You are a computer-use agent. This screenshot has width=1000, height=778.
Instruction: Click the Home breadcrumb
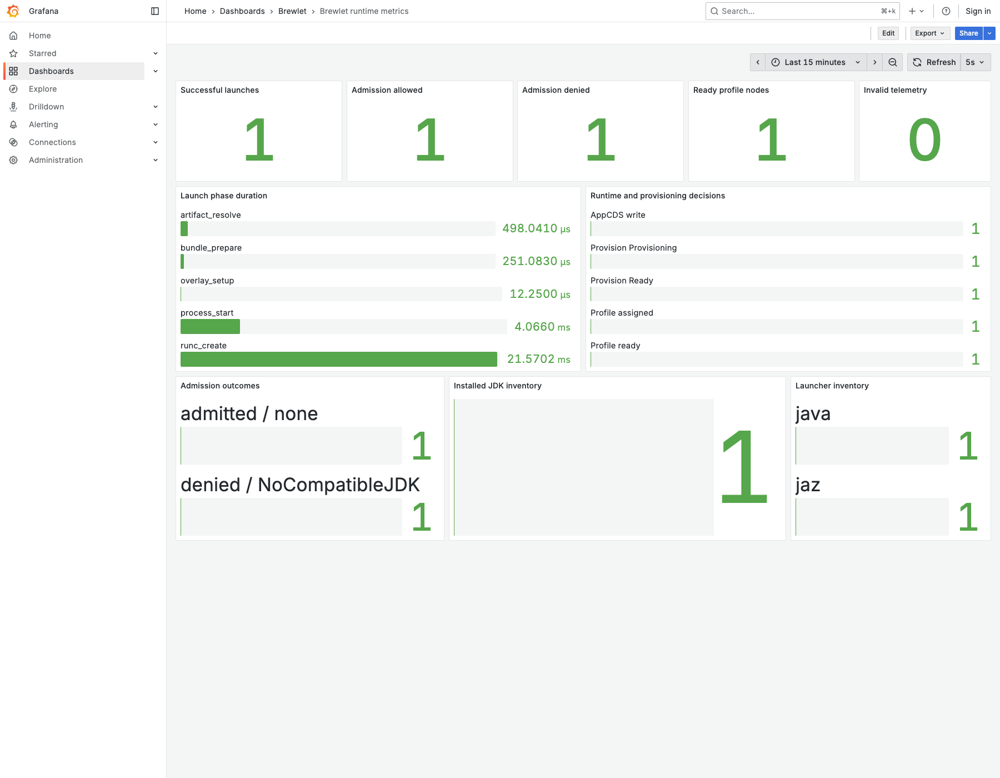[196, 11]
